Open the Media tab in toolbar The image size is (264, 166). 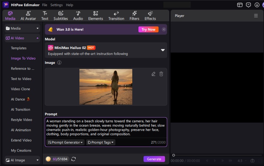coord(10,16)
